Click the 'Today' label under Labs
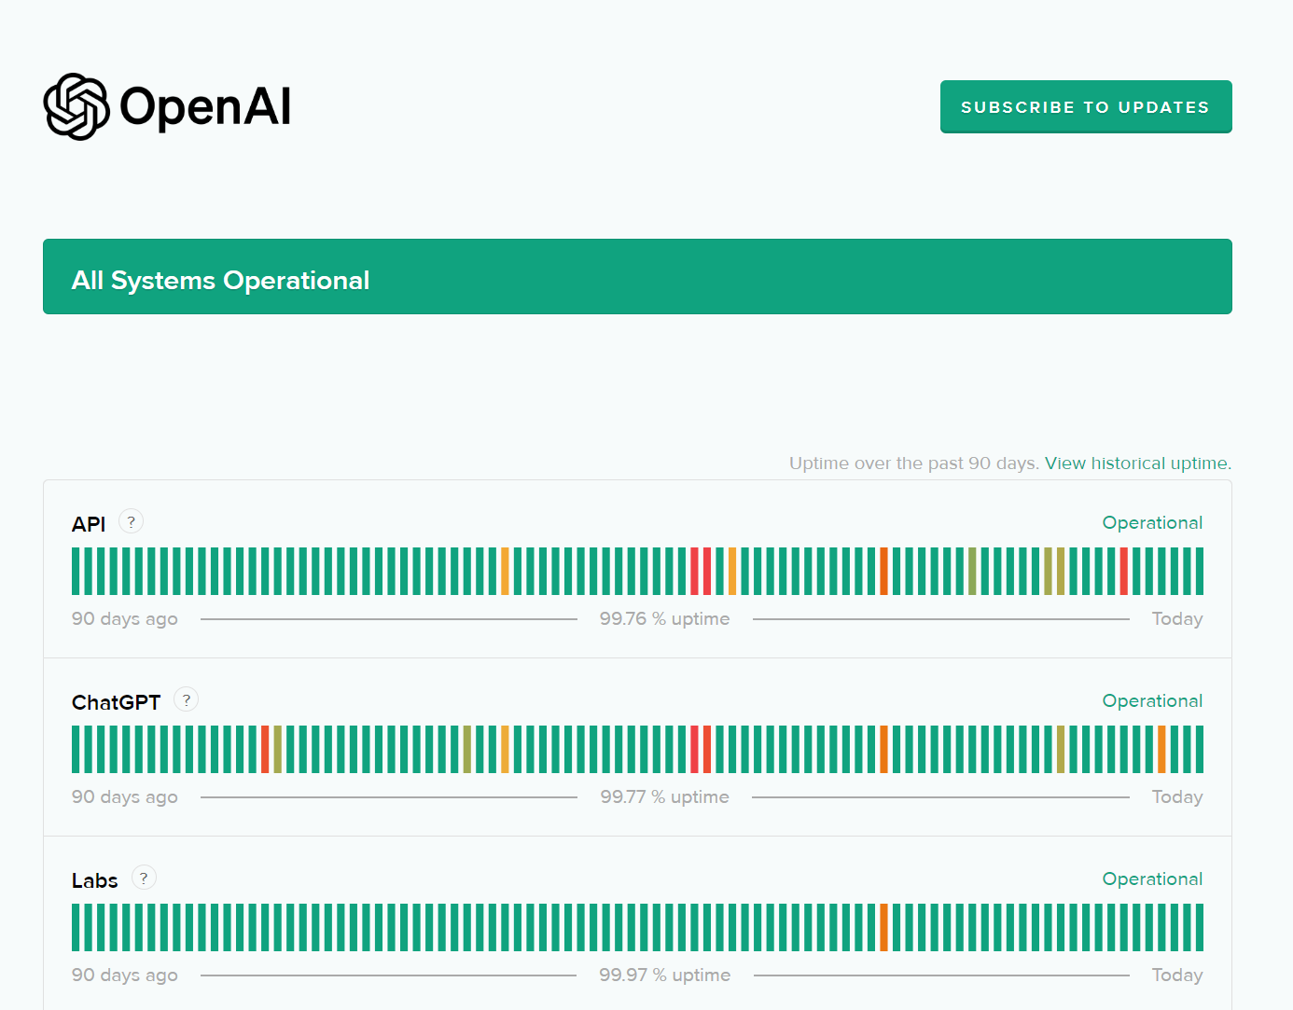The image size is (1293, 1010). 1177,975
